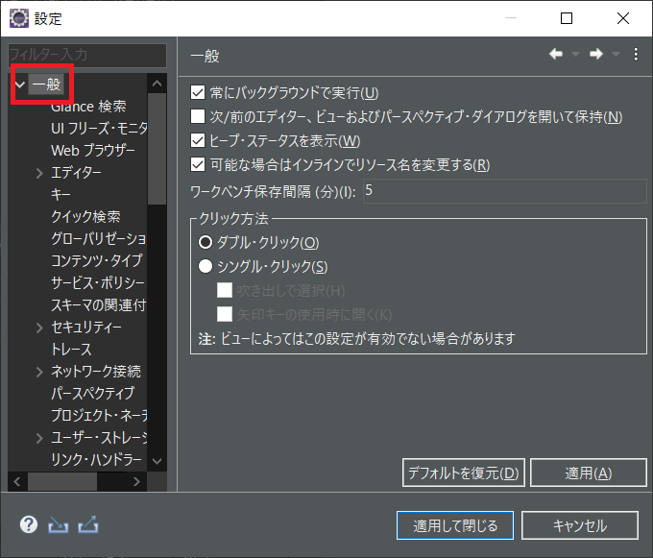Click the 吹き出しで選択 checkbox

(225, 291)
